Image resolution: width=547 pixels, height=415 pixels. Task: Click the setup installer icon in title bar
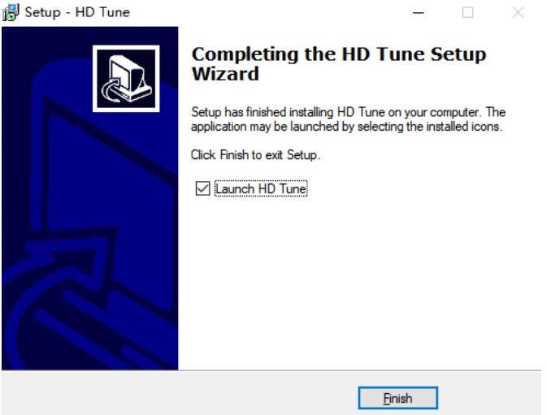coord(11,12)
